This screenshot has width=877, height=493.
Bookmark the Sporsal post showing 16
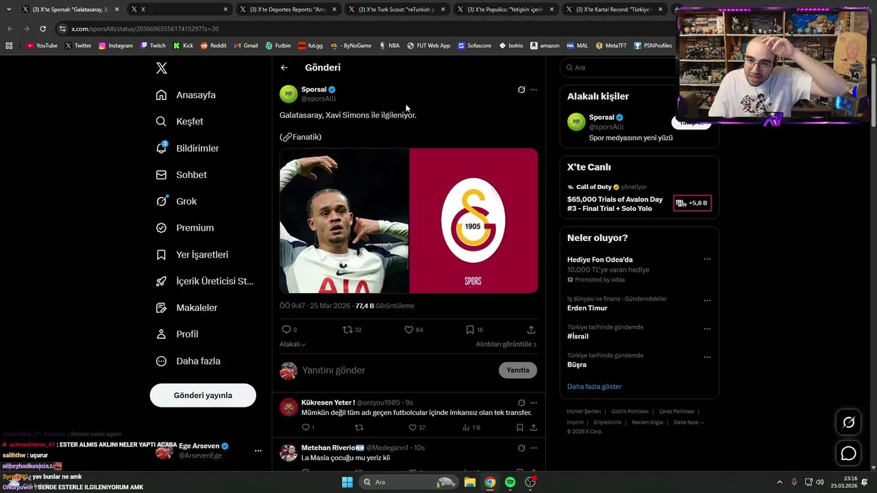click(470, 329)
